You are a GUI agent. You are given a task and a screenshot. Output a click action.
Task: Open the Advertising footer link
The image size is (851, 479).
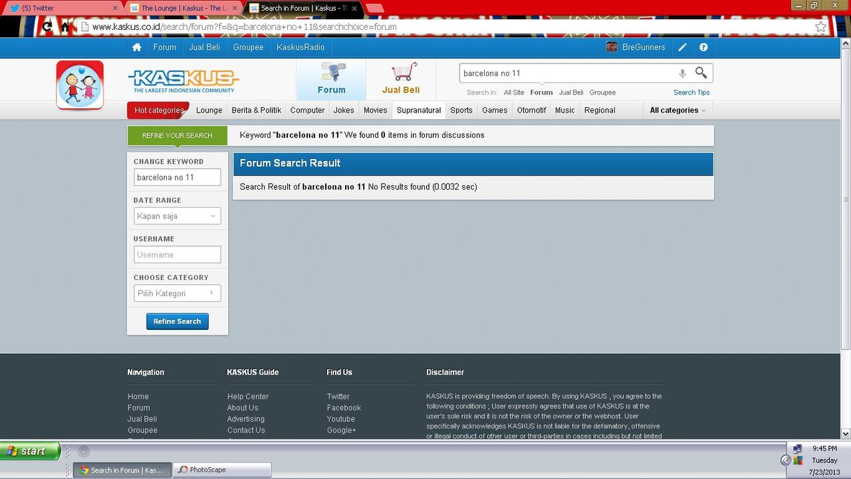[246, 419]
